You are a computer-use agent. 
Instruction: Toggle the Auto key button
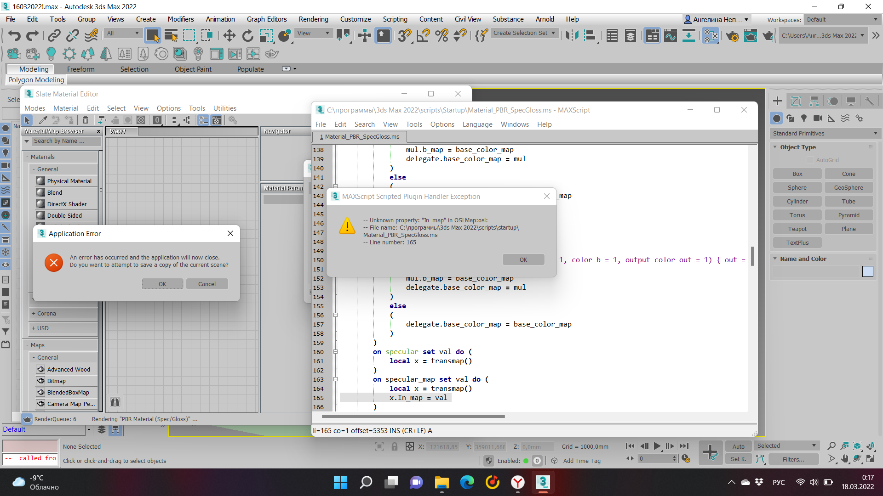click(x=738, y=446)
